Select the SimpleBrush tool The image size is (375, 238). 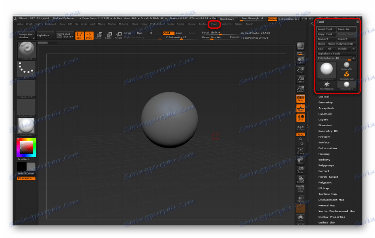point(346,76)
